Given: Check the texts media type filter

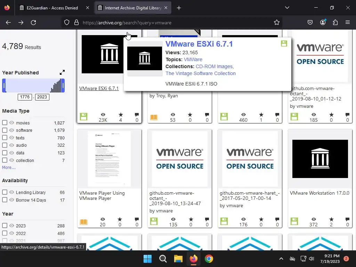Looking at the screenshot, I should click(5, 138).
